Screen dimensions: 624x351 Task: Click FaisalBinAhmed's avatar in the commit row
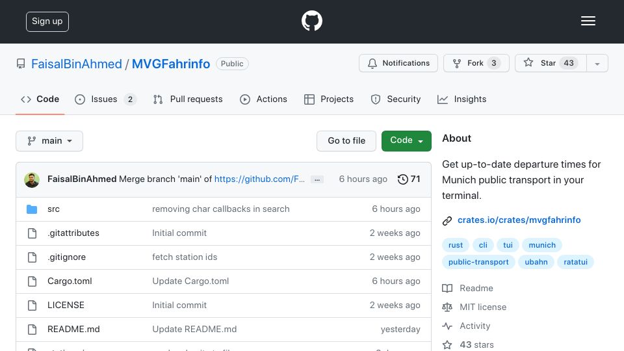(32, 180)
